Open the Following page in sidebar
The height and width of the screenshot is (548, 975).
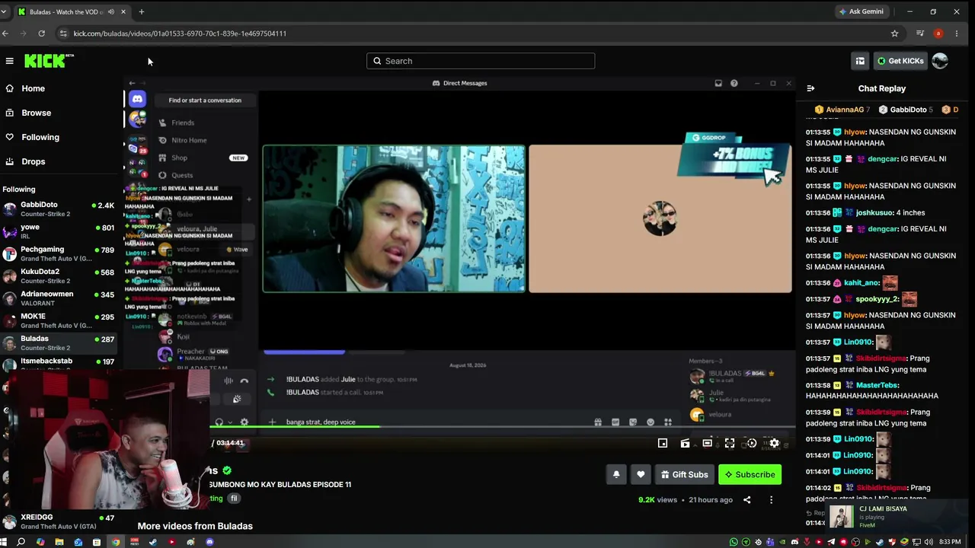pyautogui.click(x=40, y=137)
